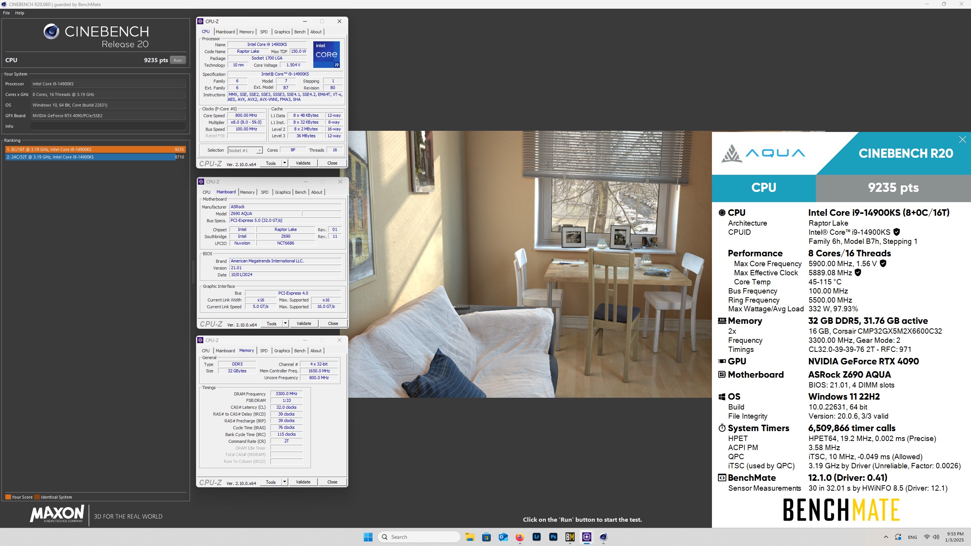Click Validate in the Mainboard window
Screen dimensions: 971x546
(x=304, y=323)
